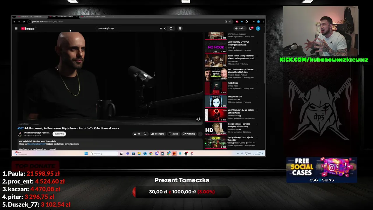The height and width of the screenshot is (210, 373).
Task: Open the Chrome profile avatar
Action: click(258, 22)
